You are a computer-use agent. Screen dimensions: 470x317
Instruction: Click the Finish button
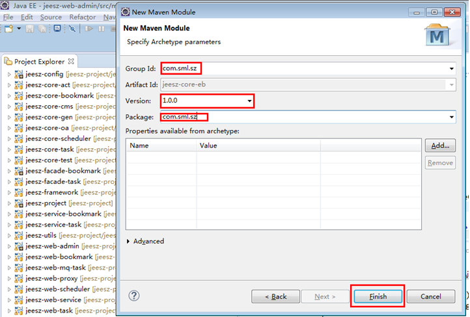click(378, 296)
